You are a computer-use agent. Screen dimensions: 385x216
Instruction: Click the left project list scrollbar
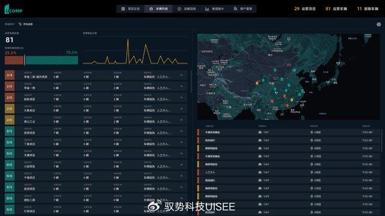click(191, 82)
